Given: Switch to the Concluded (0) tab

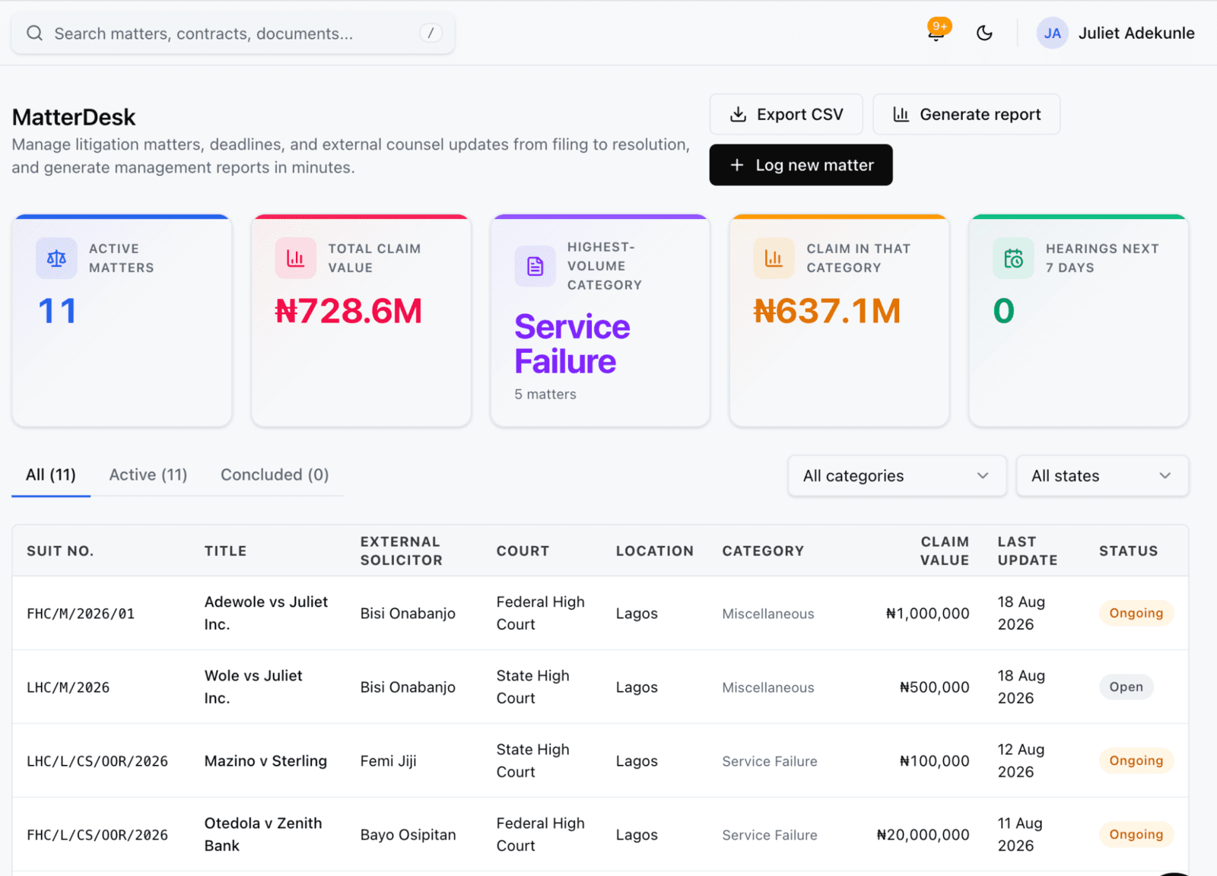Looking at the screenshot, I should tap(275, 475).
